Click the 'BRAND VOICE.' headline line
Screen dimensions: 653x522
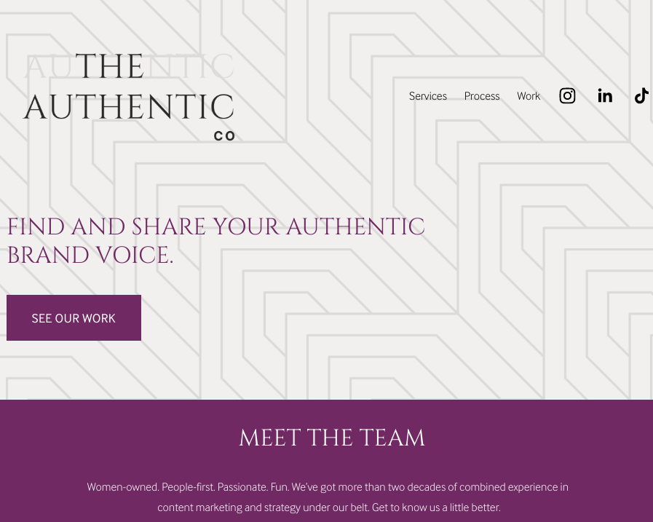tap(90, 255)
